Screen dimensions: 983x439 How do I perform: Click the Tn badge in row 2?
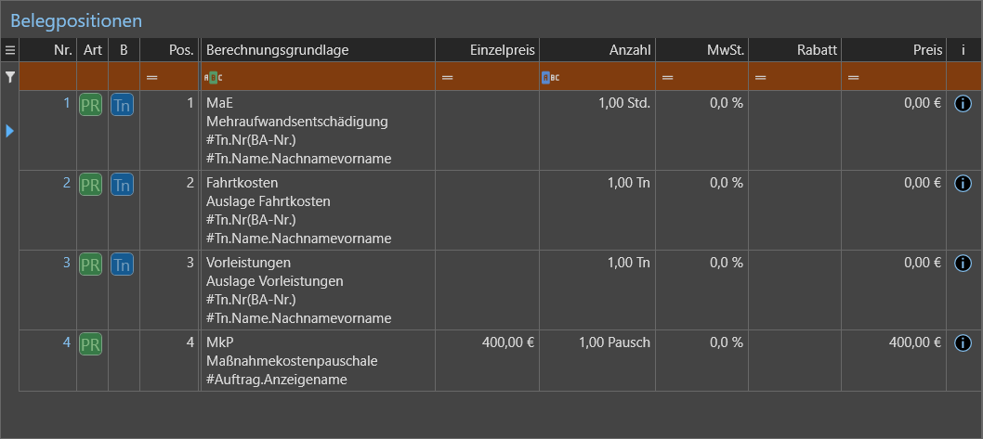pos(122,185)
